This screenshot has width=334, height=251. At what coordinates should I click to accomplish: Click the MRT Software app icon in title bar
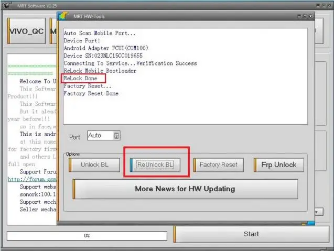coord(6,6)
